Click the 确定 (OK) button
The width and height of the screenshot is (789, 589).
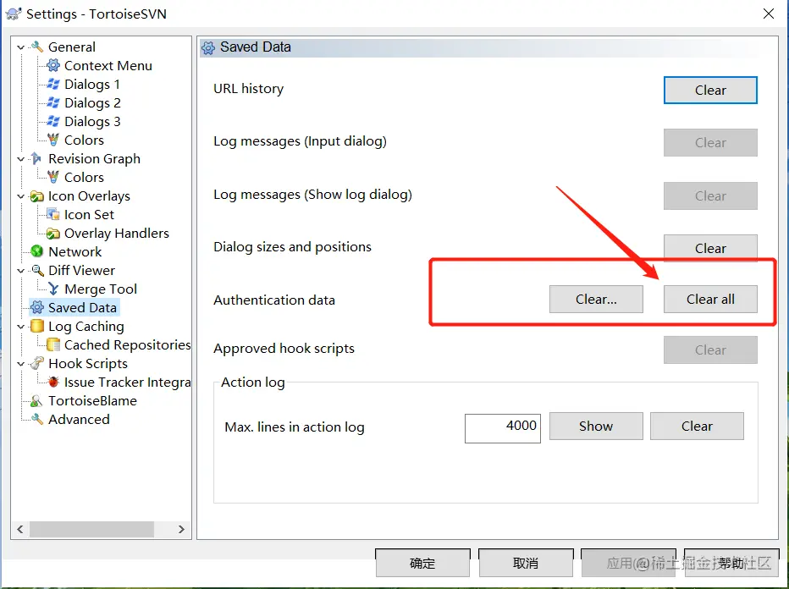[x=422, y=563]
